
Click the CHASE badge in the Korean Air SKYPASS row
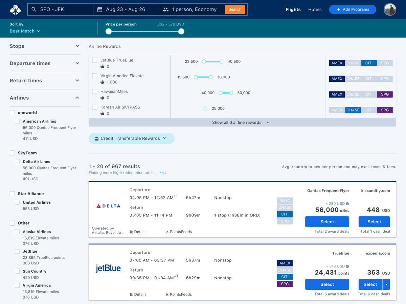[x=353, y=110]
